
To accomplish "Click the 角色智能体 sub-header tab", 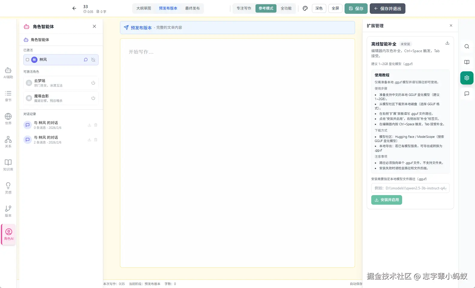I will (x=36, y=40).
